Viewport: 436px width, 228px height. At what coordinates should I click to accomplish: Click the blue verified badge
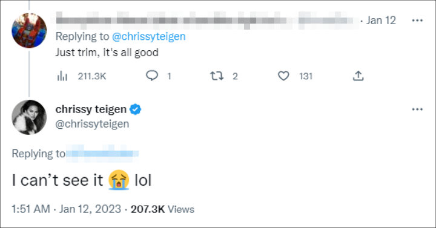(136, 109)
